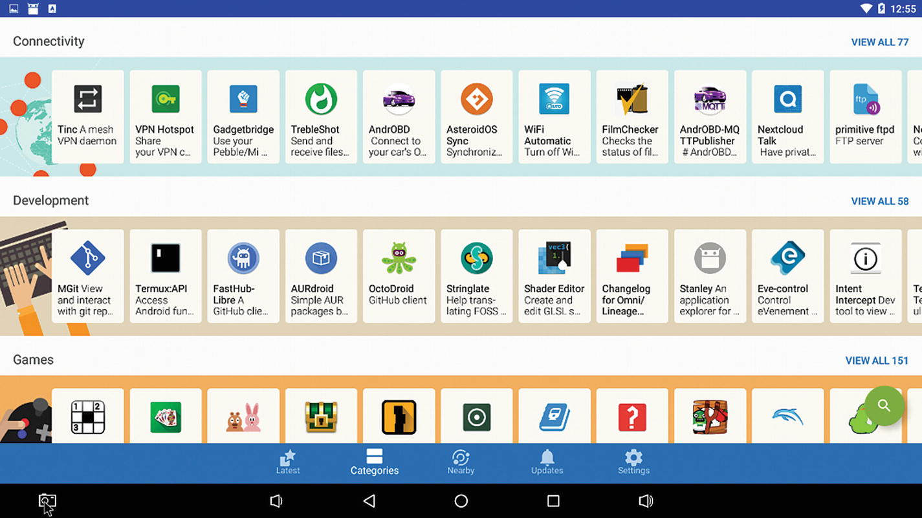
Task: Open the crossword puzzle game icon
Action: pos(87,417)
